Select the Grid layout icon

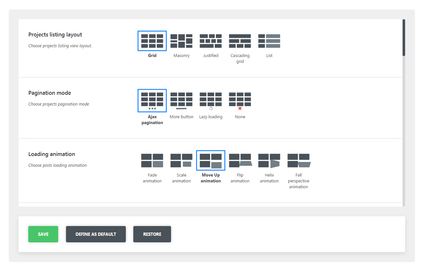152,41
